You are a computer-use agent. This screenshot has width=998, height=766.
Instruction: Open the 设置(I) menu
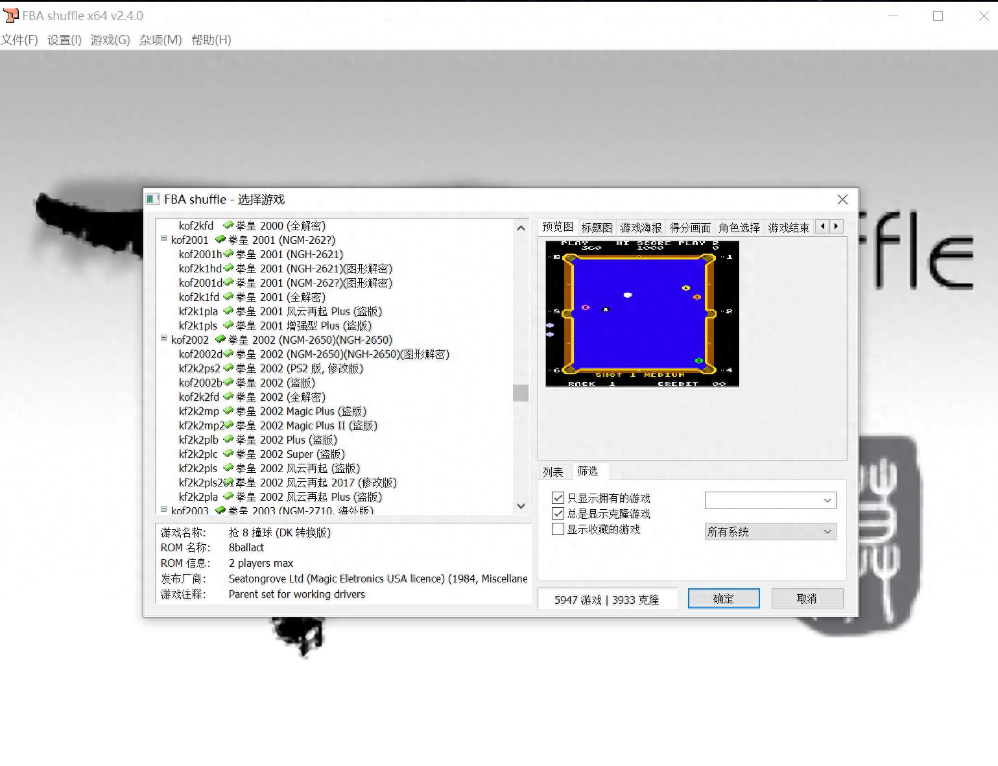pyautogui.click(x=64, y=40)
